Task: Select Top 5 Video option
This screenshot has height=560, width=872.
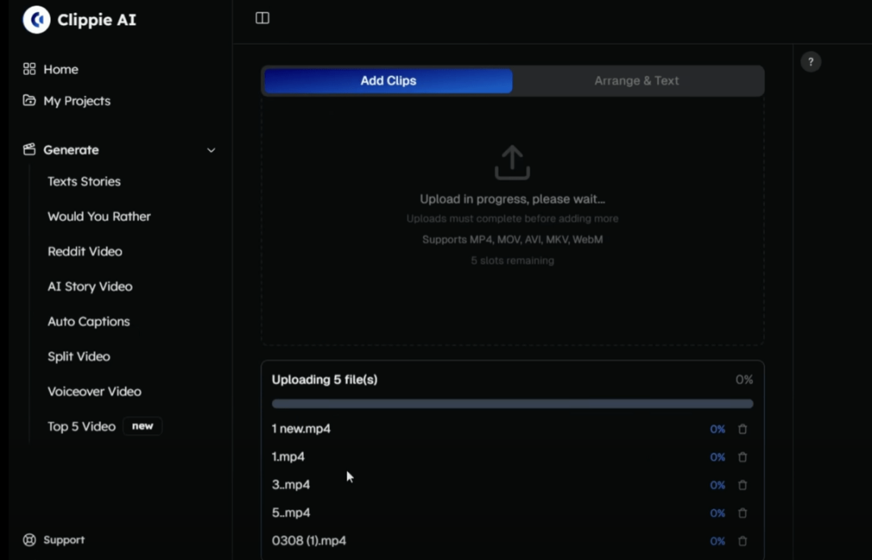Action: 82,426
